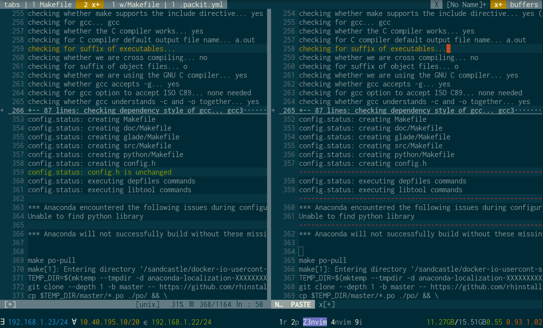This screenshot has height=328, width=543.
Task: Switch to the '1 .packit.yml' tab
Action: click(197, 4)
